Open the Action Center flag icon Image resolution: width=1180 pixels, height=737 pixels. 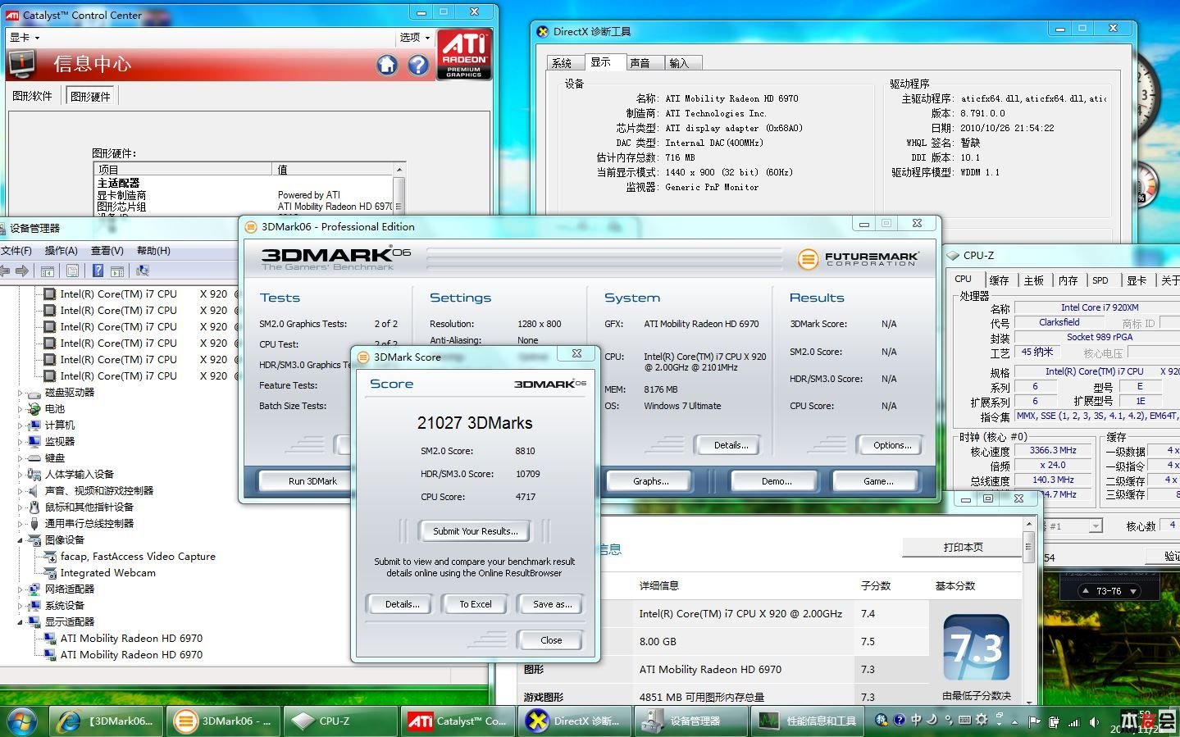1035,722
